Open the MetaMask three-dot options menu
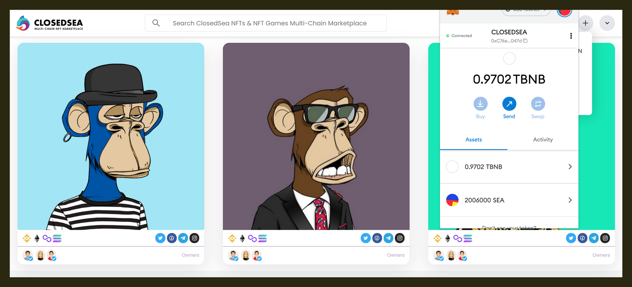 click(571, 36)
